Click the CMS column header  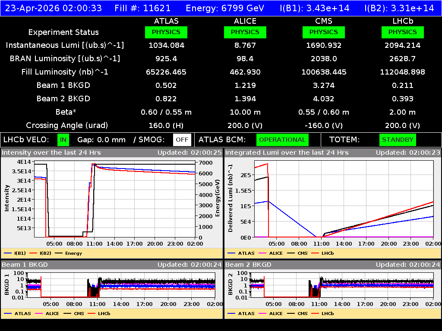point(324,21)
